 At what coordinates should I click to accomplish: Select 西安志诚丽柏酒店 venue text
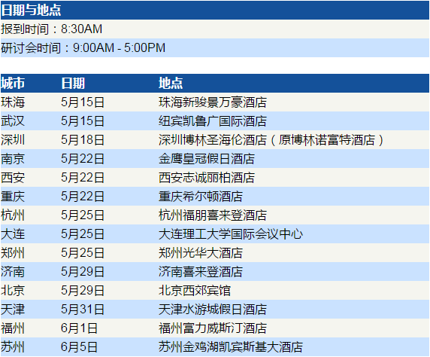207,178
